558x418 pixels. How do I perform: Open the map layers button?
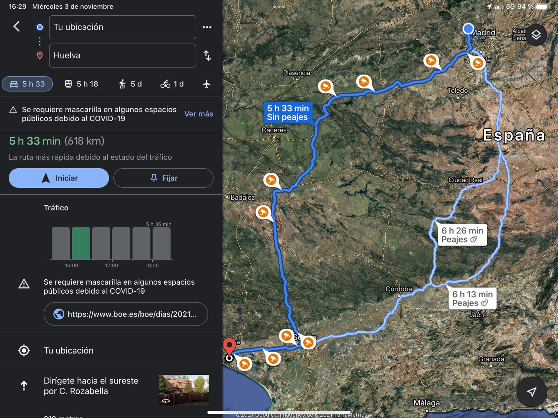(536, 35)
